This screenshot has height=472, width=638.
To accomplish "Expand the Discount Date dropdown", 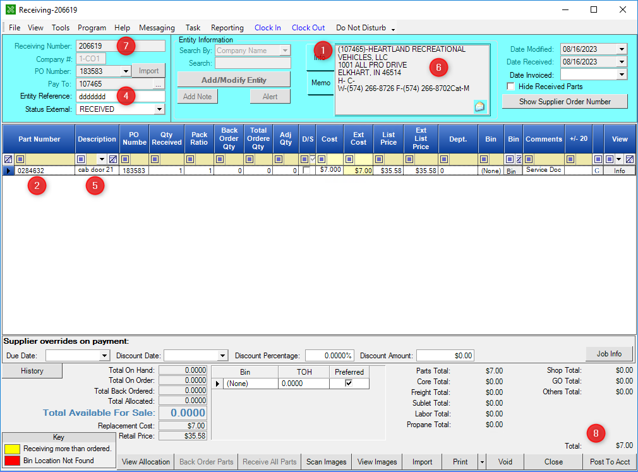I will tap(222, 356).
